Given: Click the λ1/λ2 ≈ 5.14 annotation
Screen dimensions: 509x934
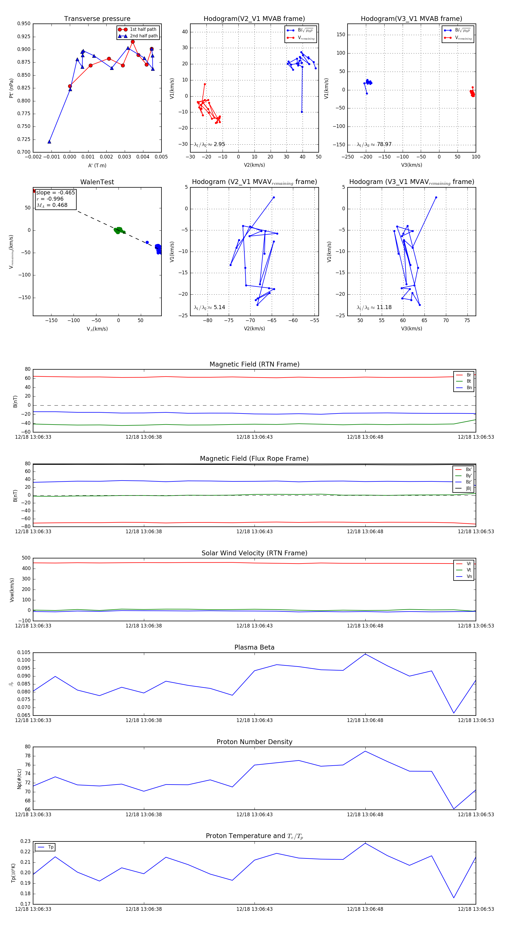Looking at the screenshot, I should 209,307.
